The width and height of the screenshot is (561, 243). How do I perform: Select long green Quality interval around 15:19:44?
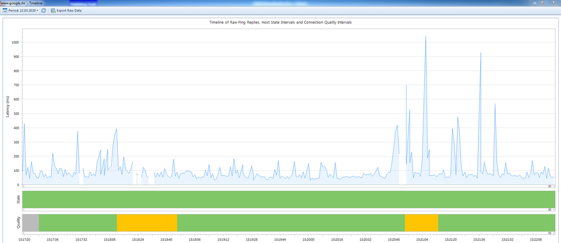291,223
